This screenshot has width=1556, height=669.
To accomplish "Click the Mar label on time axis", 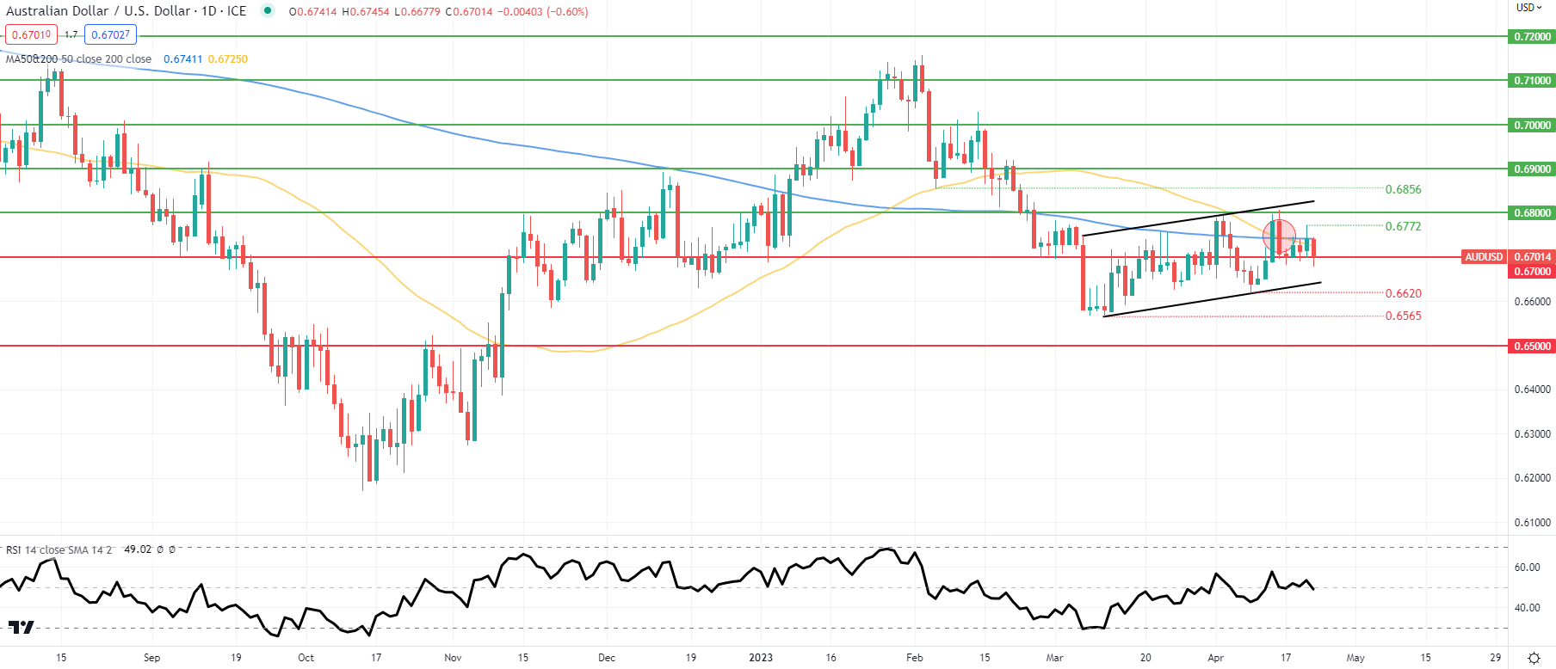I will point(1054,658).
